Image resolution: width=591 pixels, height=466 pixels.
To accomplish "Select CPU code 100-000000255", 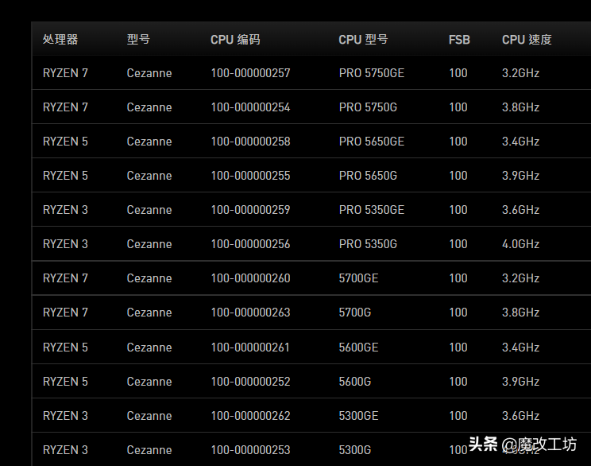I will click(x=251, y=176).
